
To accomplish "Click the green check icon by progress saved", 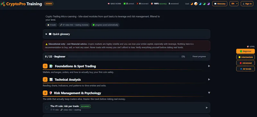I will point(93,25).
